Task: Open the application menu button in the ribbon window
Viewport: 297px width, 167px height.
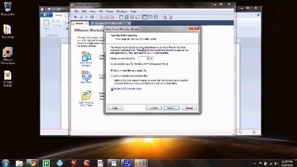Action: 46,15
